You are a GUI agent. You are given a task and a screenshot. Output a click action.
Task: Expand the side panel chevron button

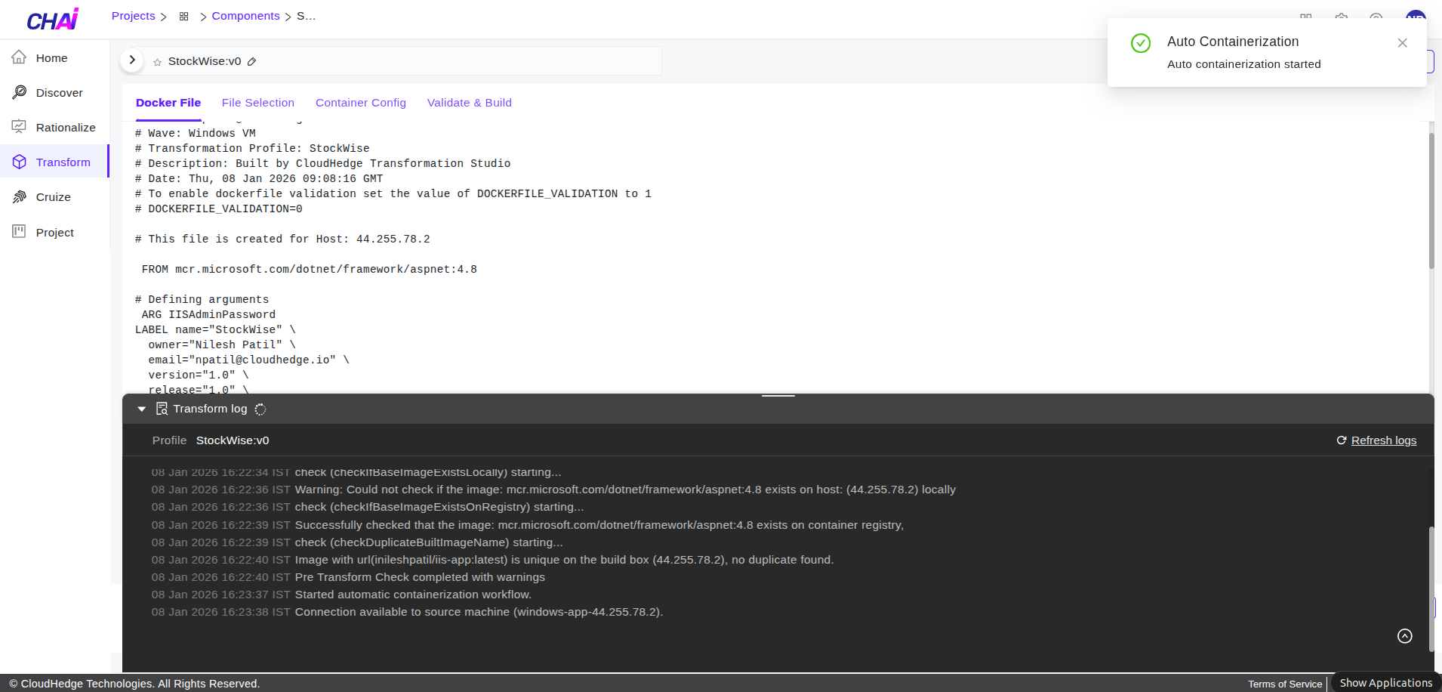pos(132,60)
